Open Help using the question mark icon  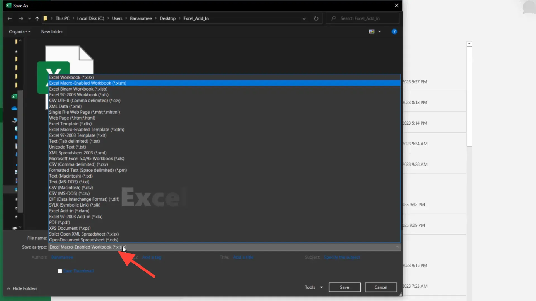click(x=394, y=31)
